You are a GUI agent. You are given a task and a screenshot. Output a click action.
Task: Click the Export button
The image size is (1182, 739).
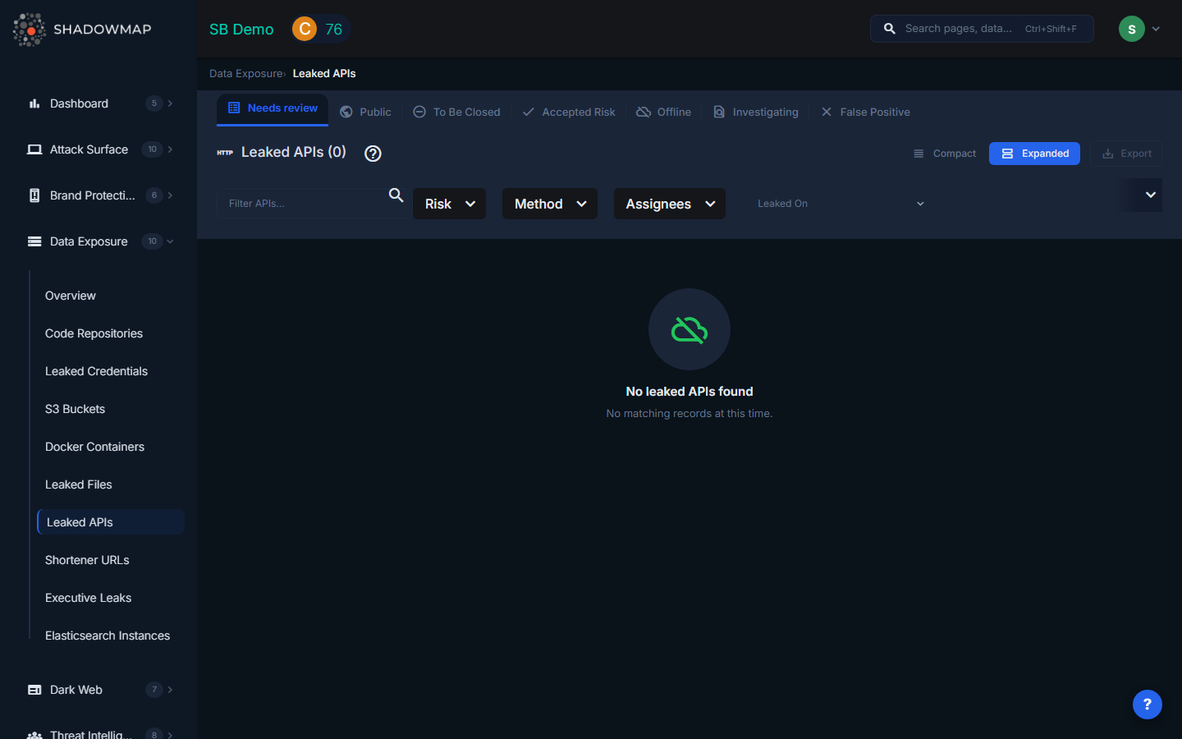[1126, 154]
